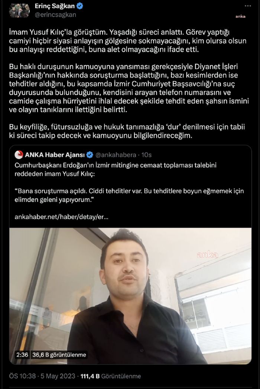Click the 36,6 B görüntülenme video count
The height and width of the screenshot is (389, 260).
59,355
